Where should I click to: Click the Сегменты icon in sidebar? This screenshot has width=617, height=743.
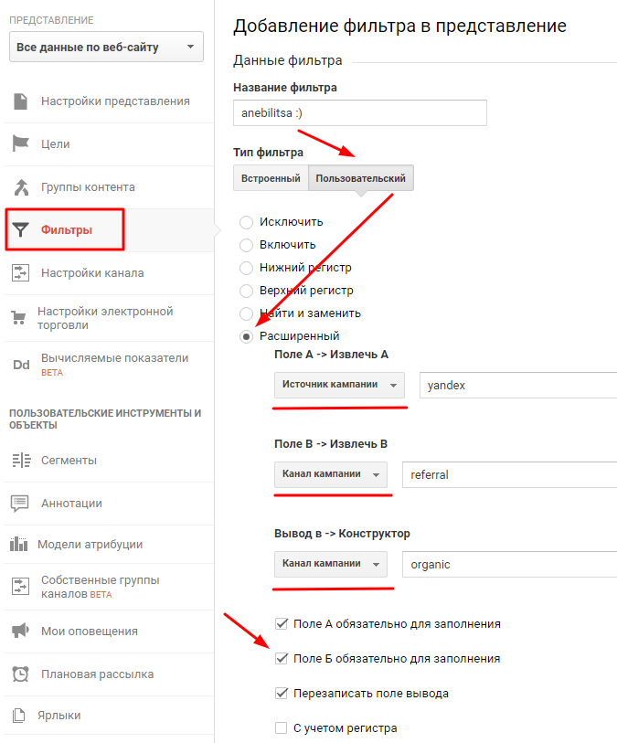coord(20,460)
